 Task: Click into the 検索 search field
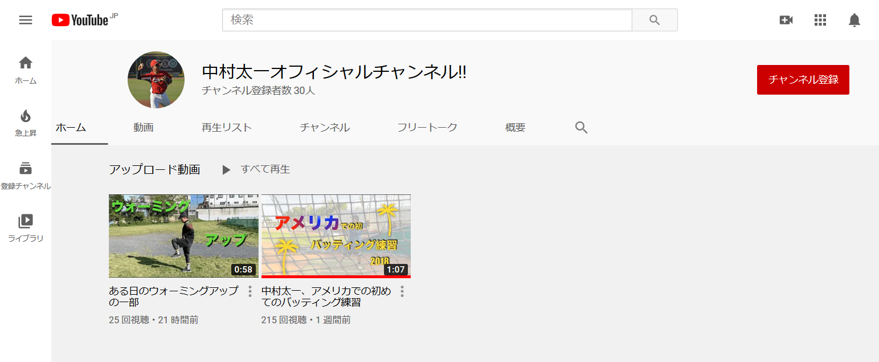(x=427, y=20)
